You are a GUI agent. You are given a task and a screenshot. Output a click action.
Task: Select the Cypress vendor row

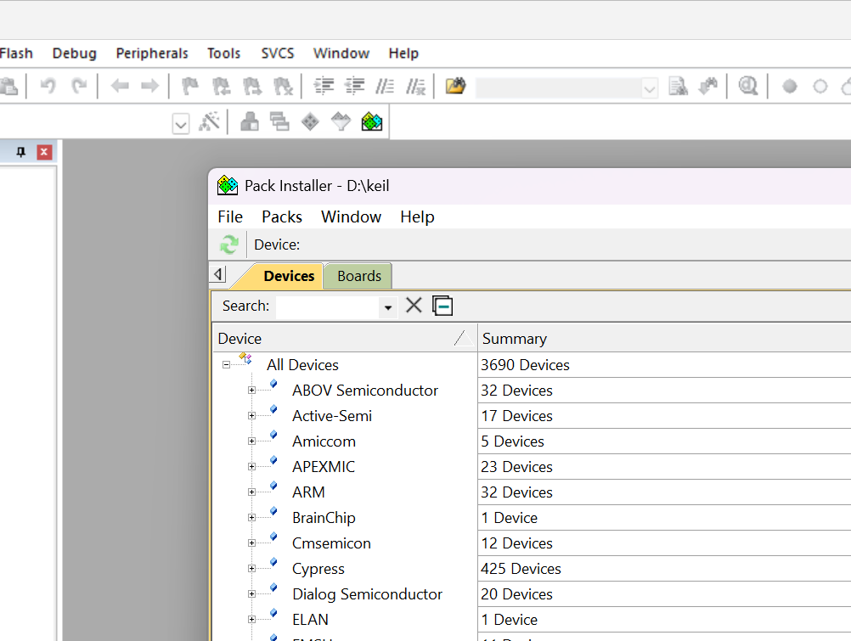click(x=318, y=569)
